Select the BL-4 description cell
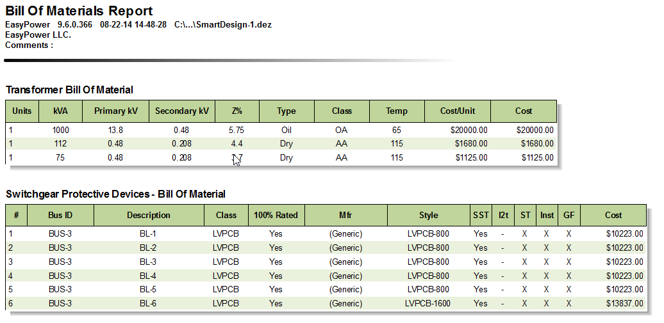The height and width of the screenshot is (323, 664). (x=148, y=276)
